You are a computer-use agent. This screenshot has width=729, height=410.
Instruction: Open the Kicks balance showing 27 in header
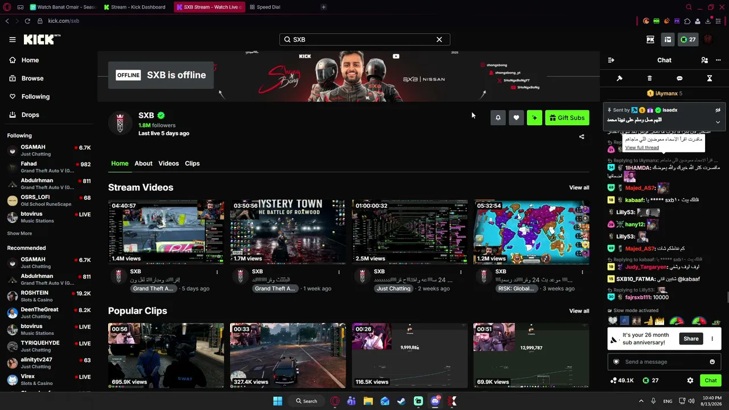click(x=688, y=39)
